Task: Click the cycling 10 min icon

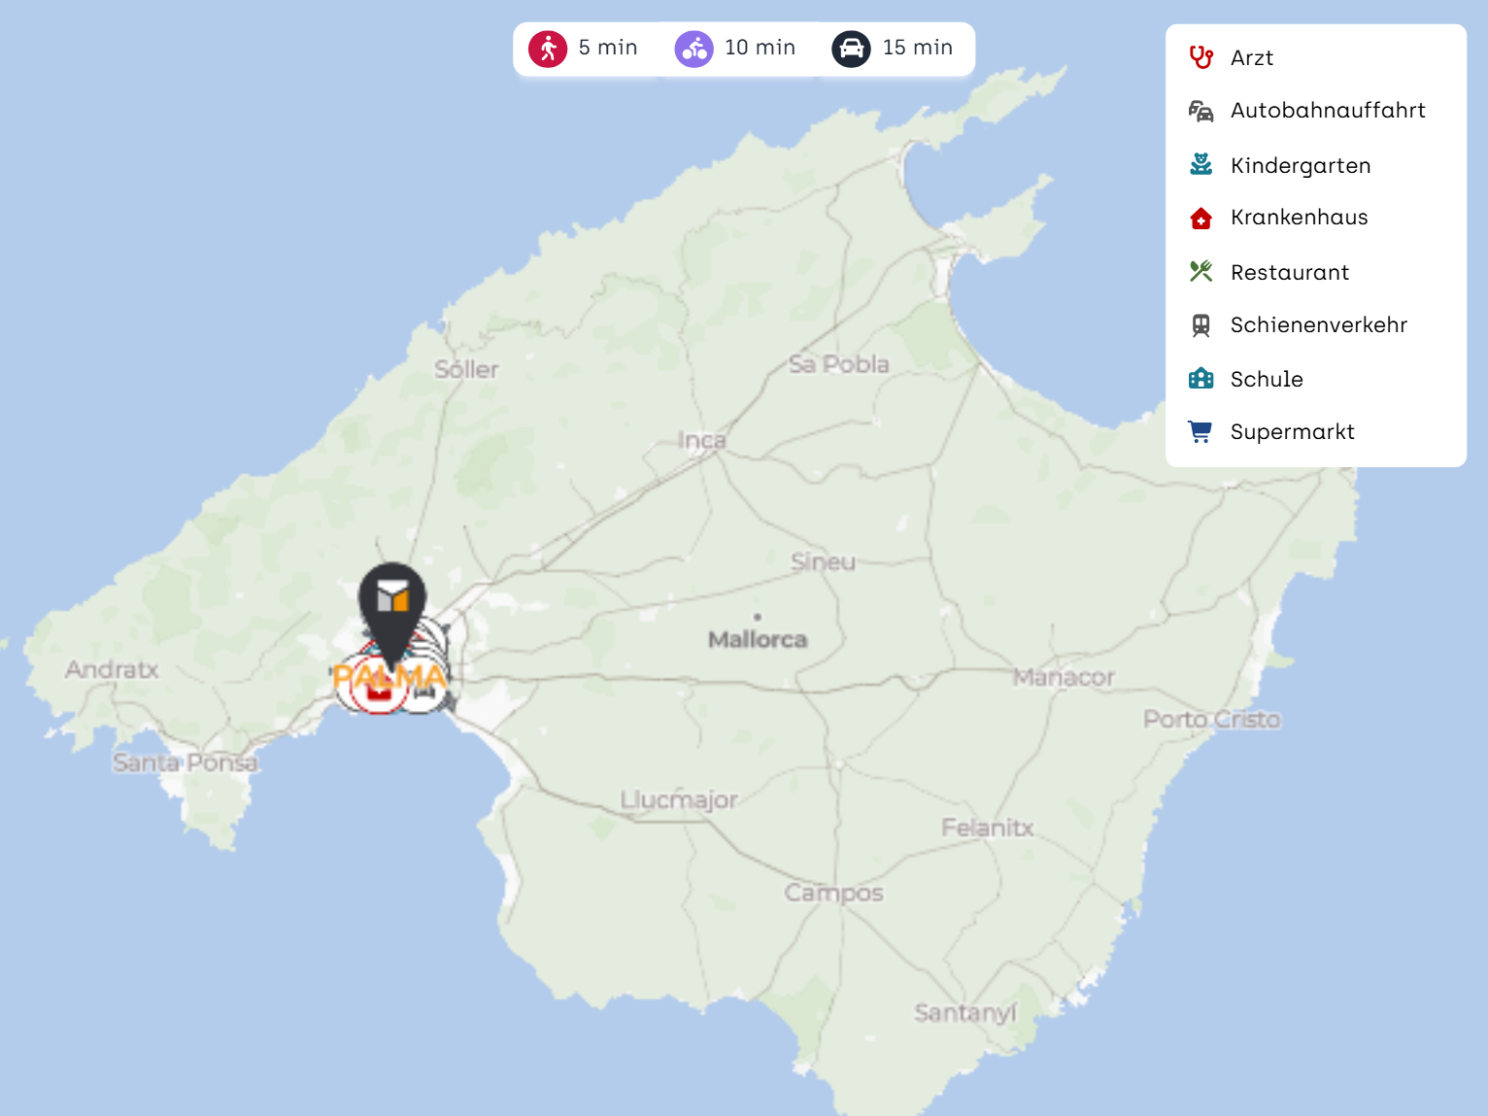Action: coord(693,49)
